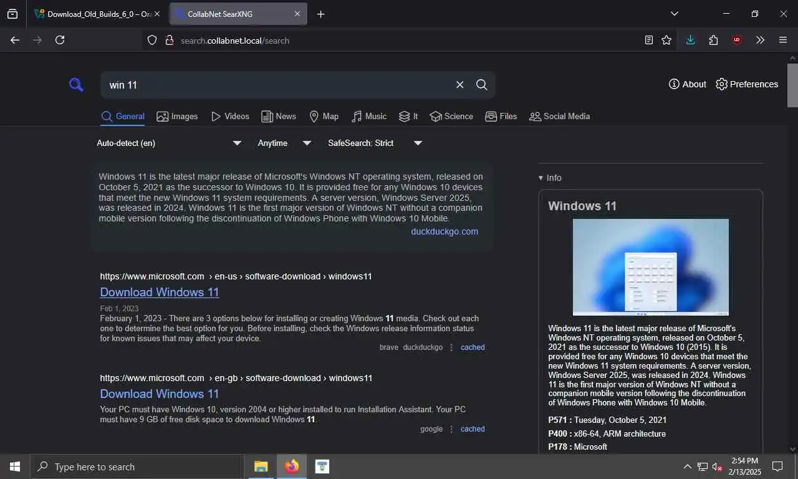Click the more options dots beside brave duckduckgo

(452, 347)
